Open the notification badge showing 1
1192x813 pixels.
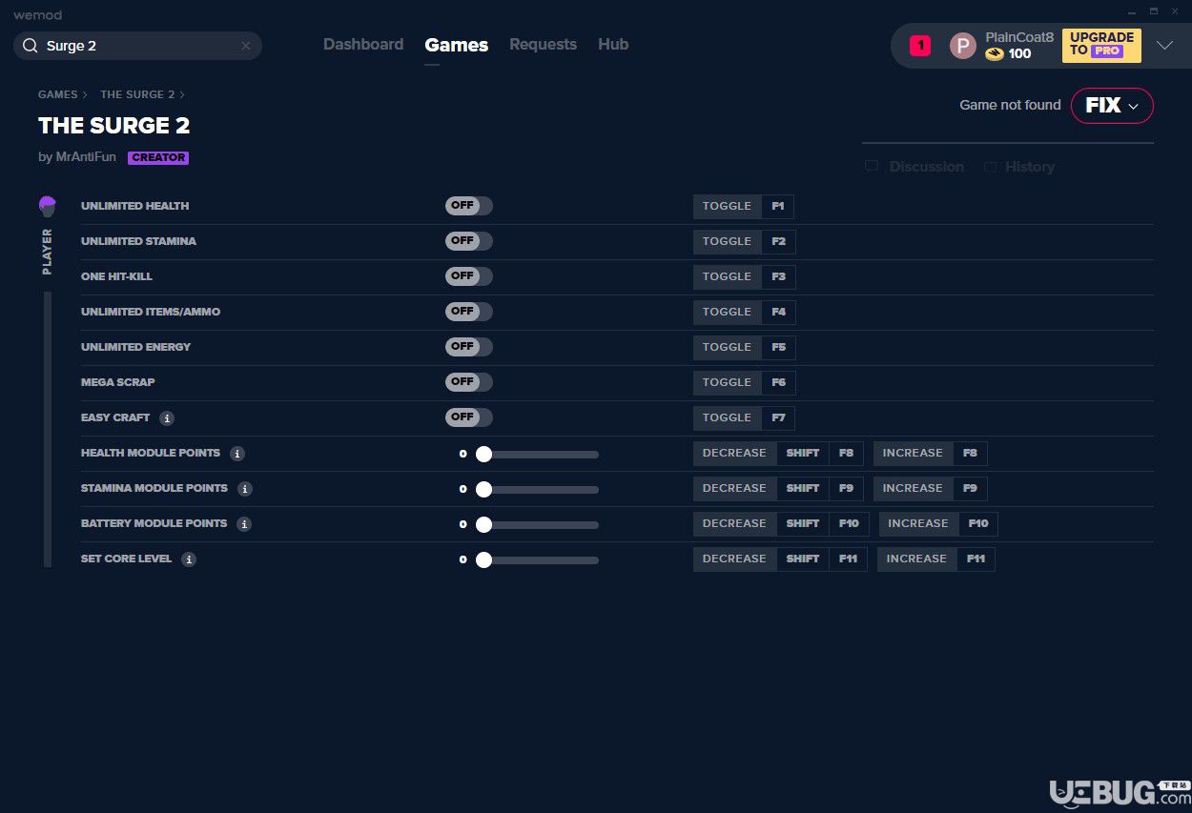920,45
